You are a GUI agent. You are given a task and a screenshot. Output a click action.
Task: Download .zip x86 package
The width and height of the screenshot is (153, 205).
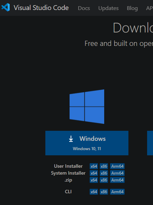click(104, 180)
